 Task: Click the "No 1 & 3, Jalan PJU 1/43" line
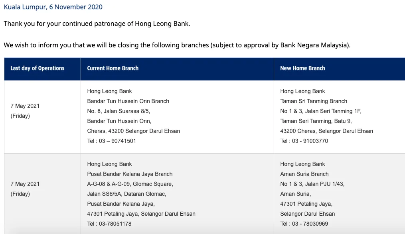(x=312, y=184)
